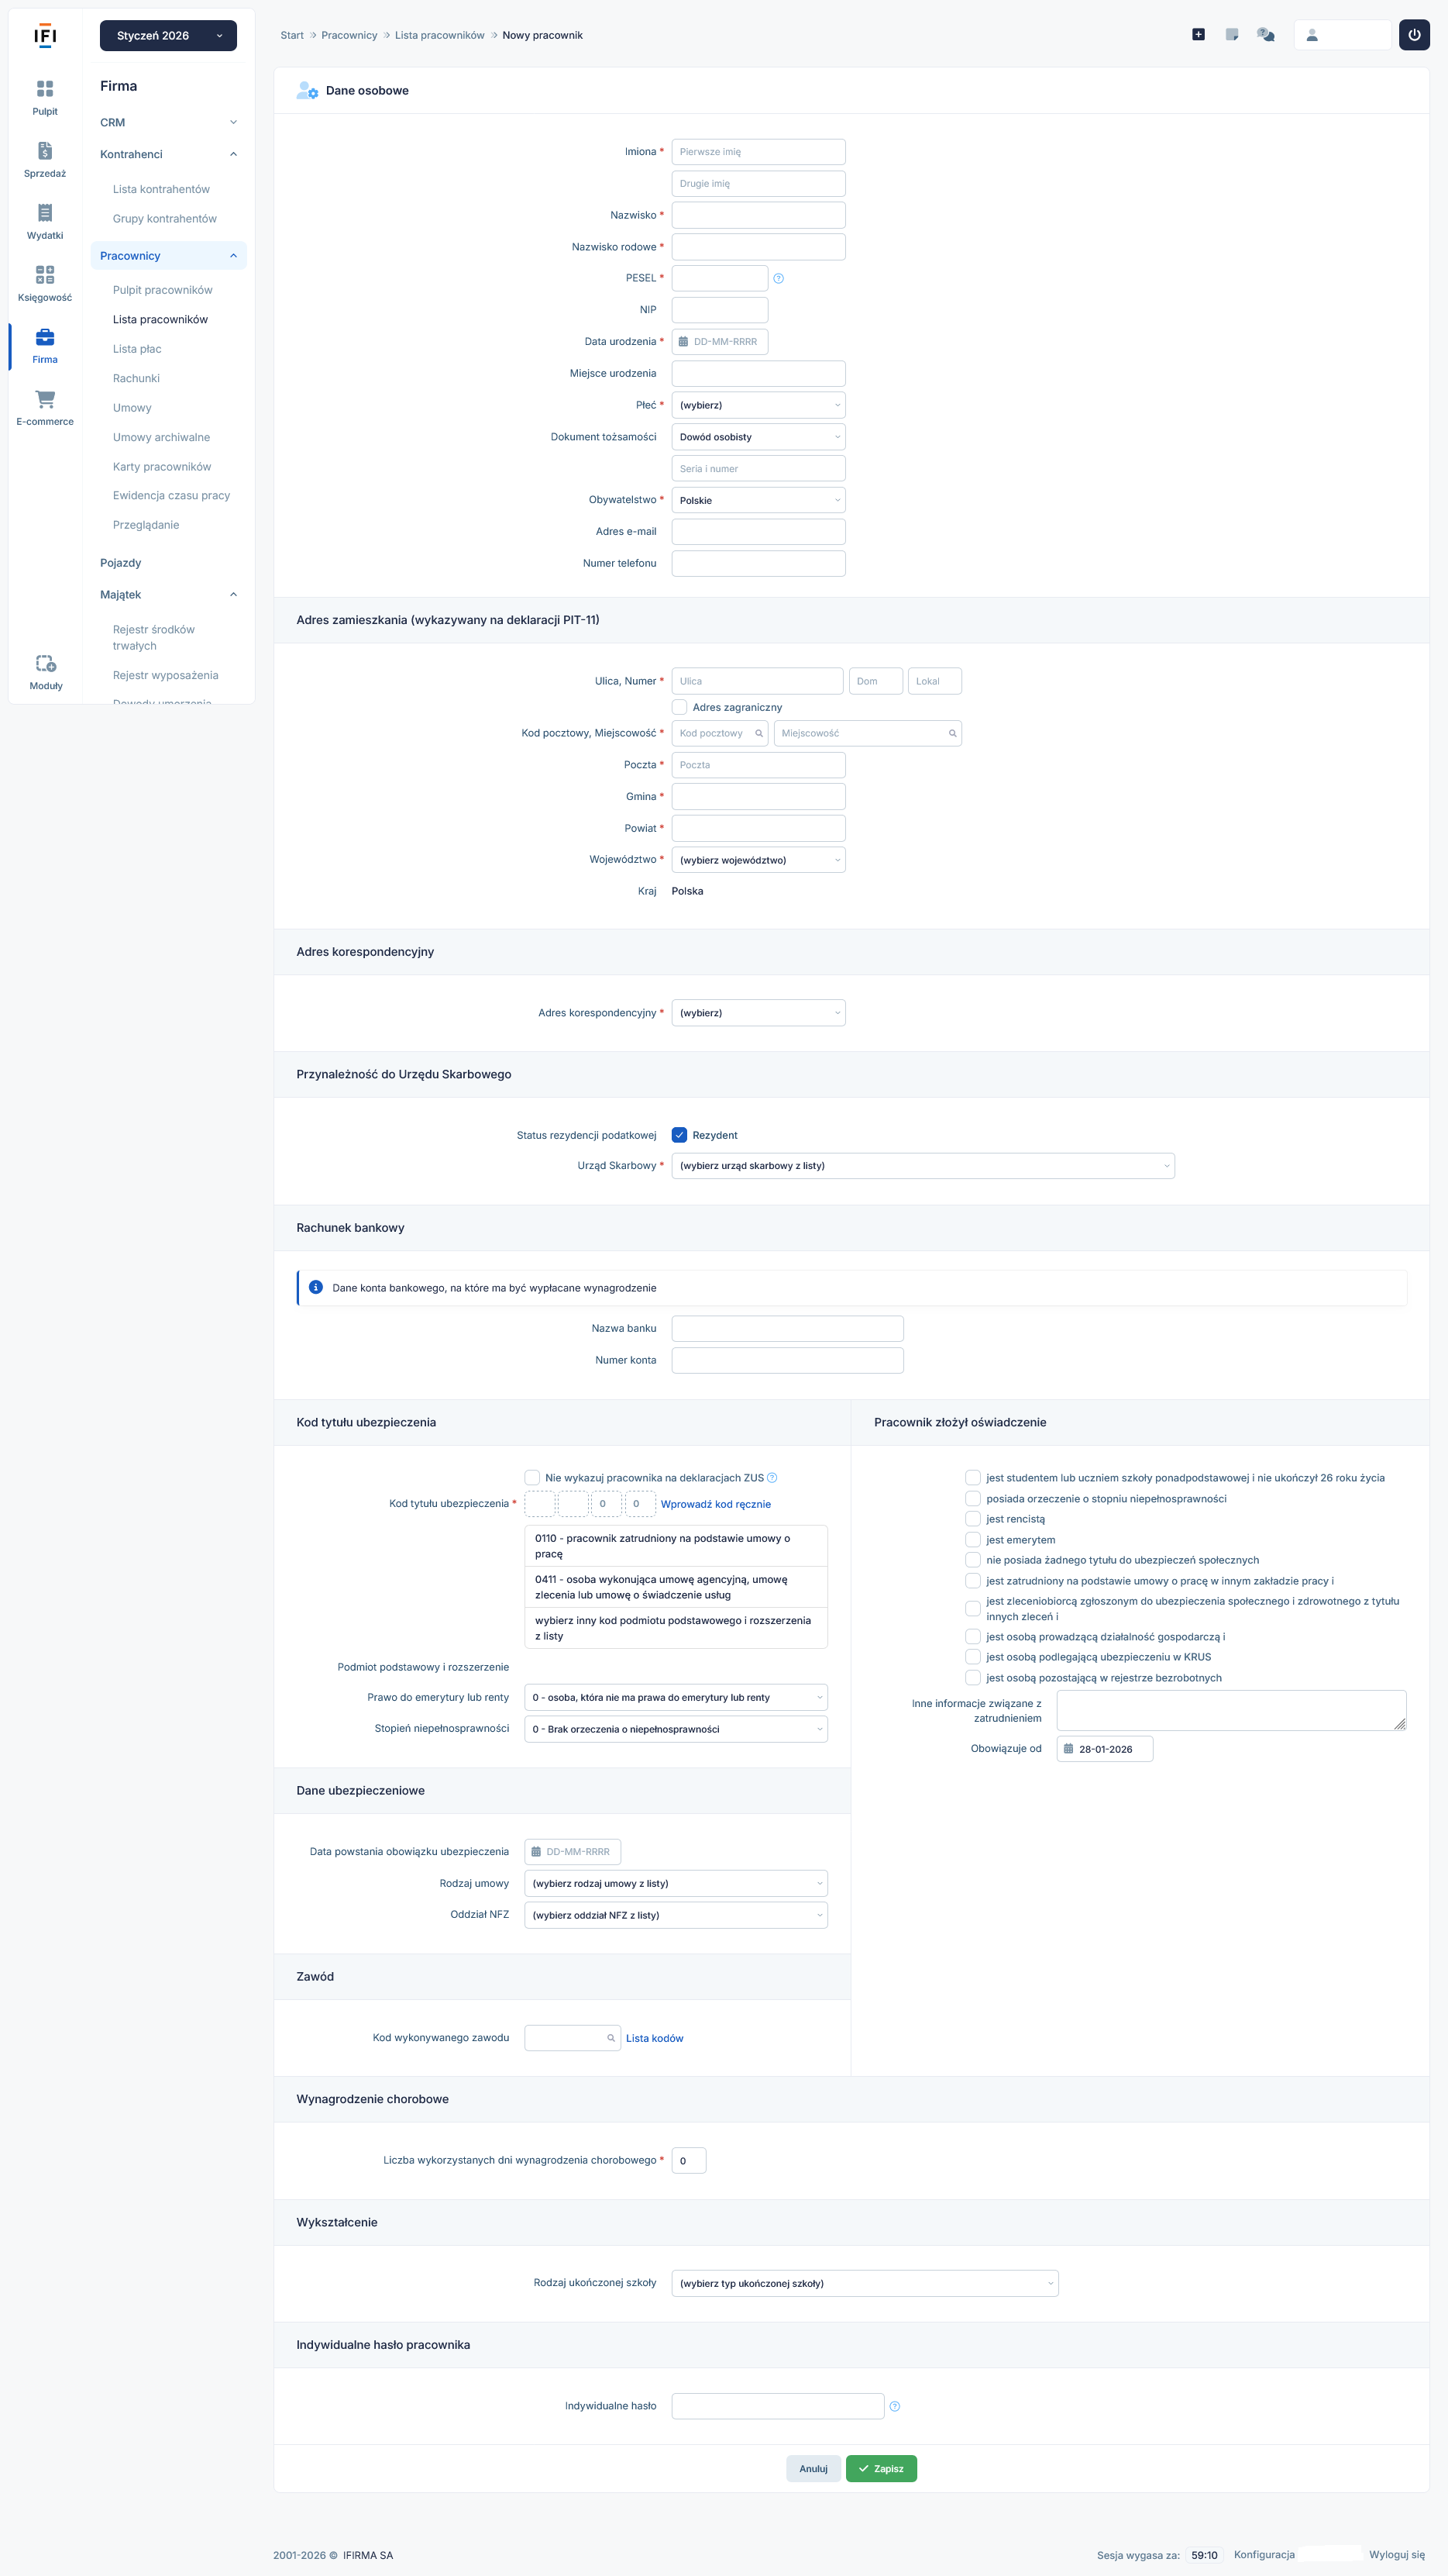
Task: Click the PESEL help question icon
Action: [x=779, y=279]
